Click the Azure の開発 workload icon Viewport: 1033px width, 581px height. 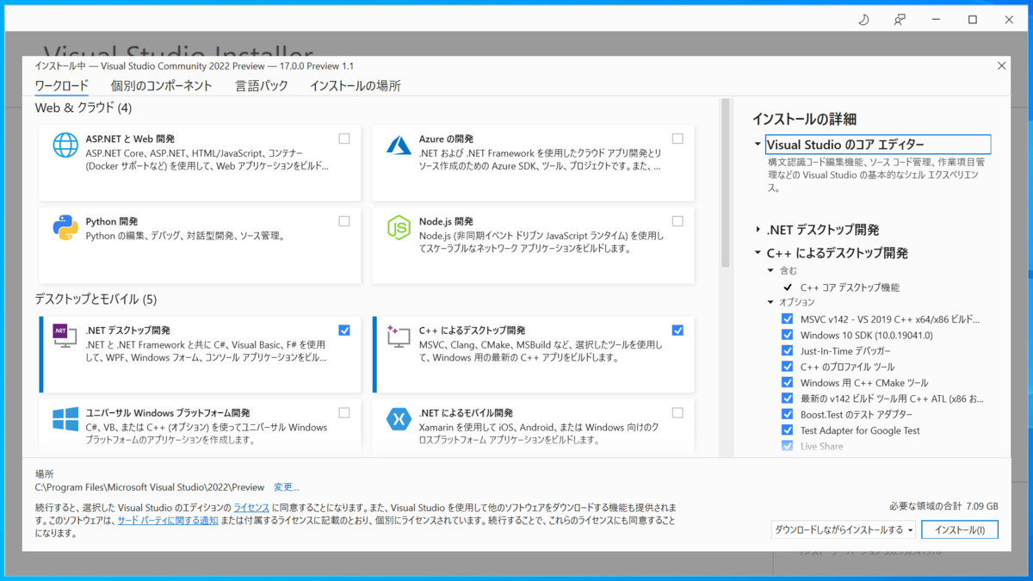tap(398, 145)
